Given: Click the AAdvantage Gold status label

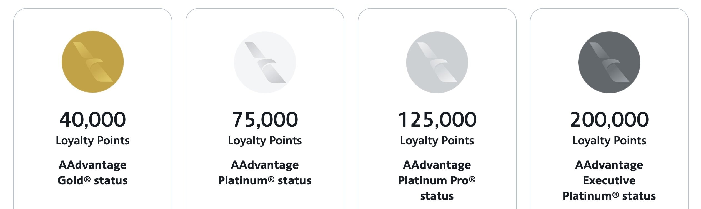Looking at the screenshot, I should (92, 172).
